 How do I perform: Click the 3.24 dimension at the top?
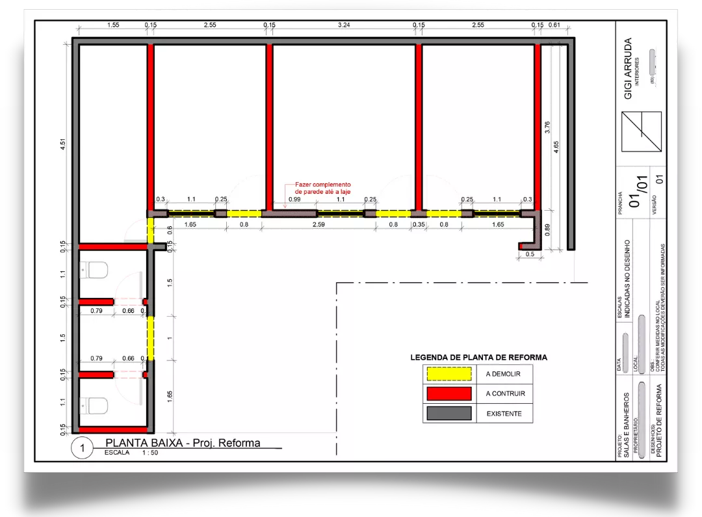click(x=344, y=25)
